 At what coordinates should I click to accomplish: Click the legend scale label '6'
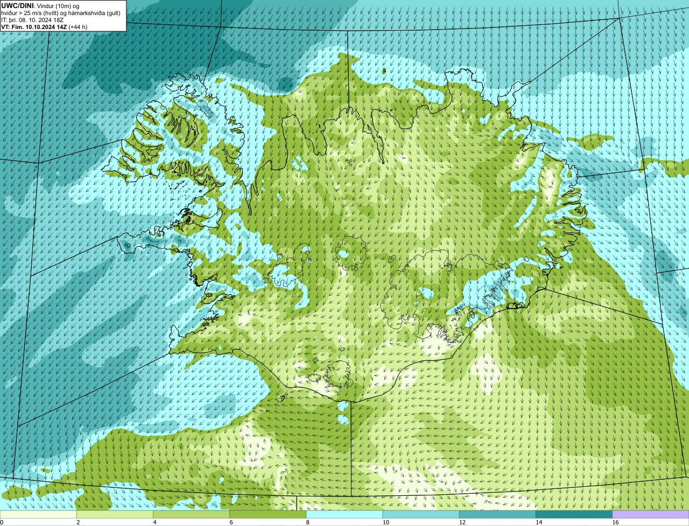pos(231,522)
